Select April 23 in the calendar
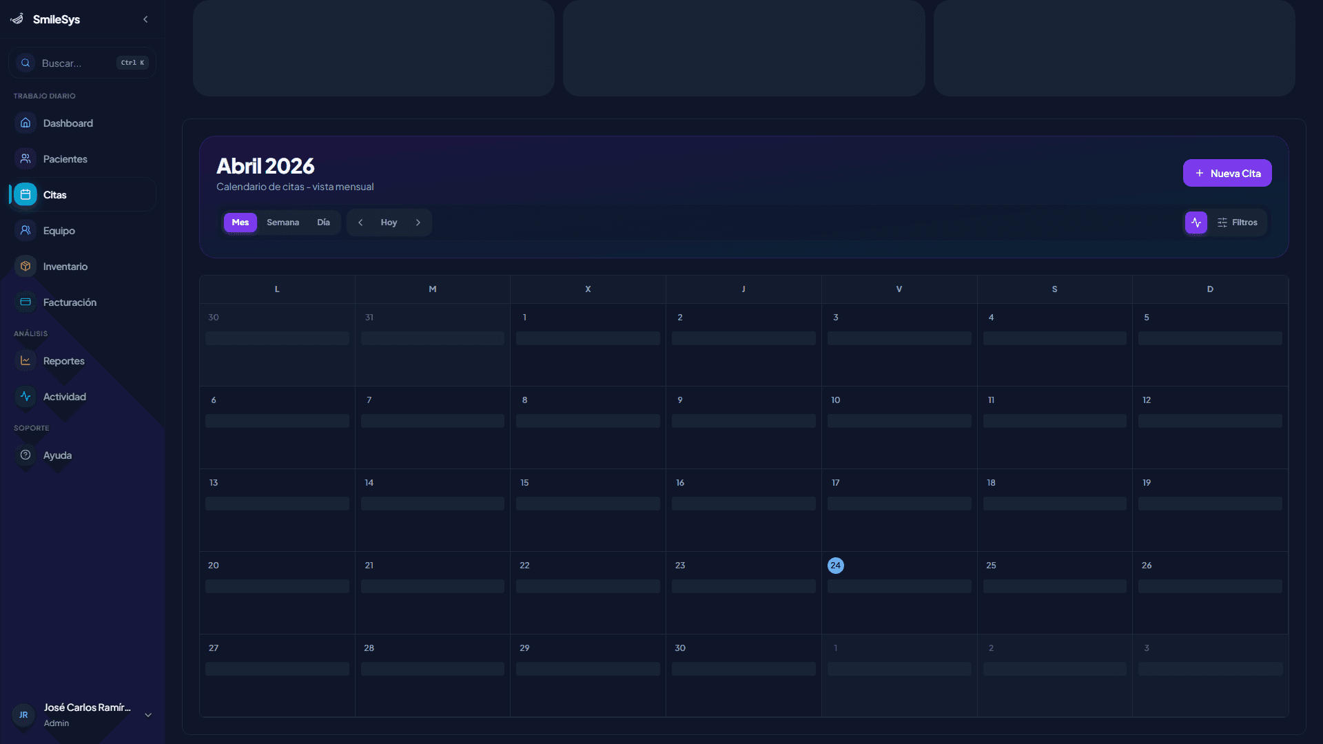This screenshot has height=744, width=1323. click(x=743, y=592)
